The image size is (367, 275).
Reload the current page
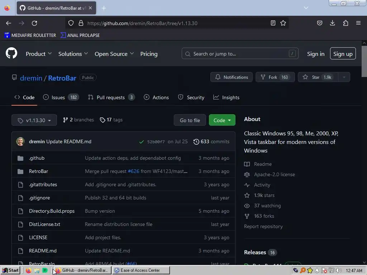click(34, 23)
